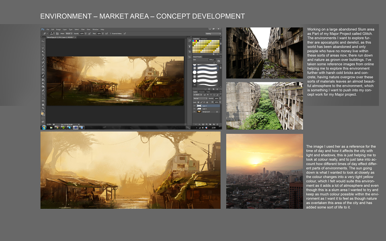Click the foreground color swatch
386x241 pixels.
tap(42, 114)
